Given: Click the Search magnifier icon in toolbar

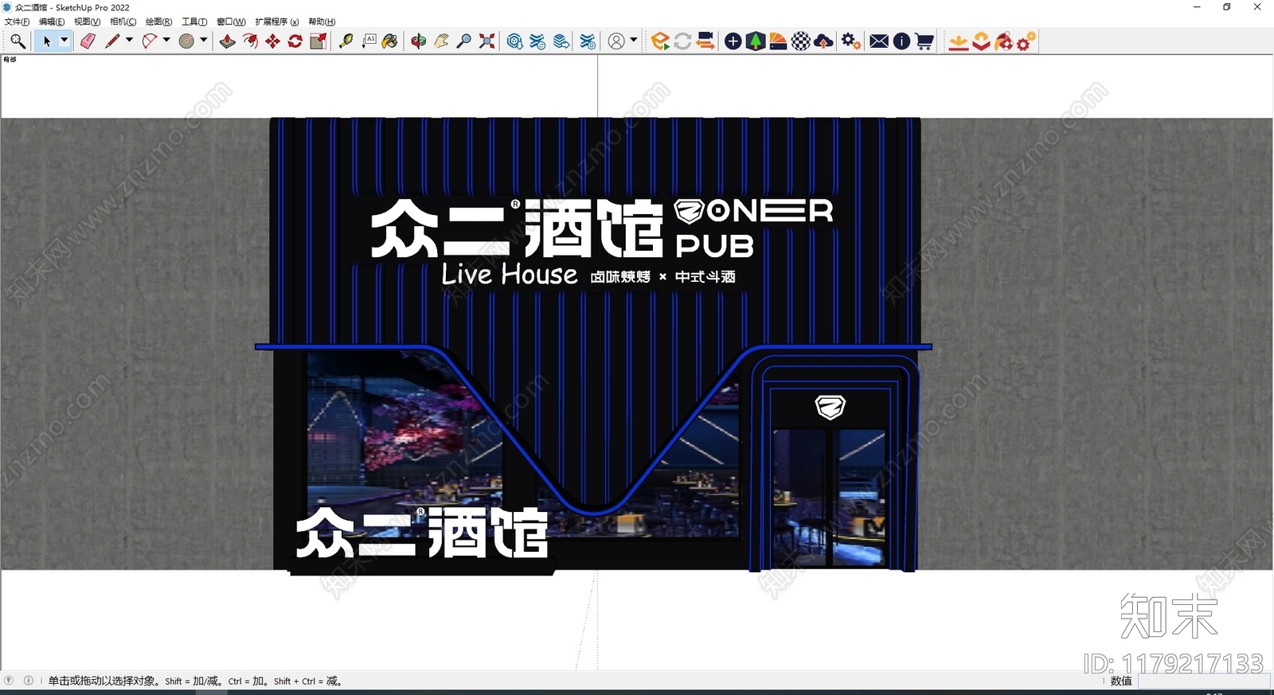Looking at the screenshot, I should tap(18, 41).
